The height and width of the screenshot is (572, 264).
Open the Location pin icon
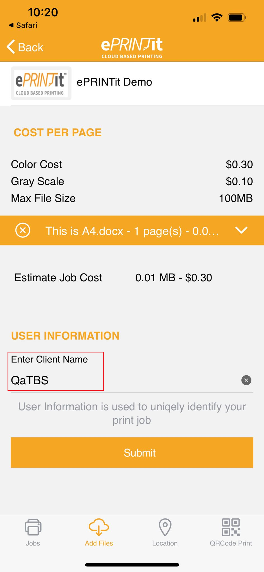[165, 527]
